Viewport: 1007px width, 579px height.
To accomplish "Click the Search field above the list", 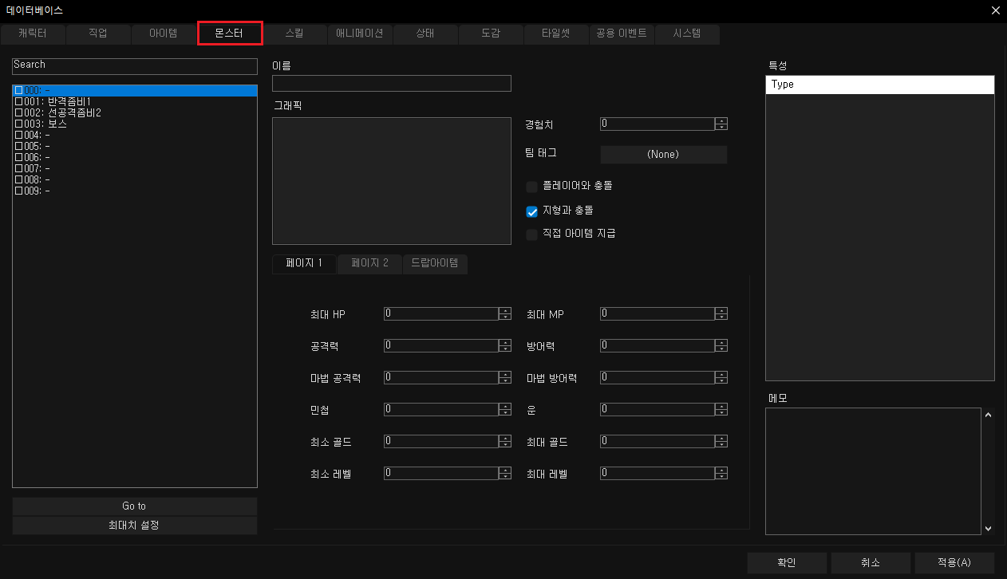I will click(x=135, y=65).
